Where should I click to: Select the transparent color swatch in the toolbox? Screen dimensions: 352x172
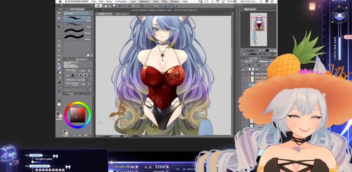[59, 119]
